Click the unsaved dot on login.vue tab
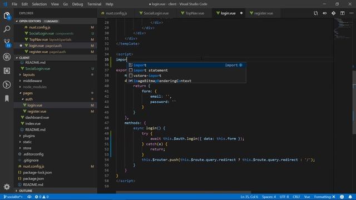 [241, 13]
